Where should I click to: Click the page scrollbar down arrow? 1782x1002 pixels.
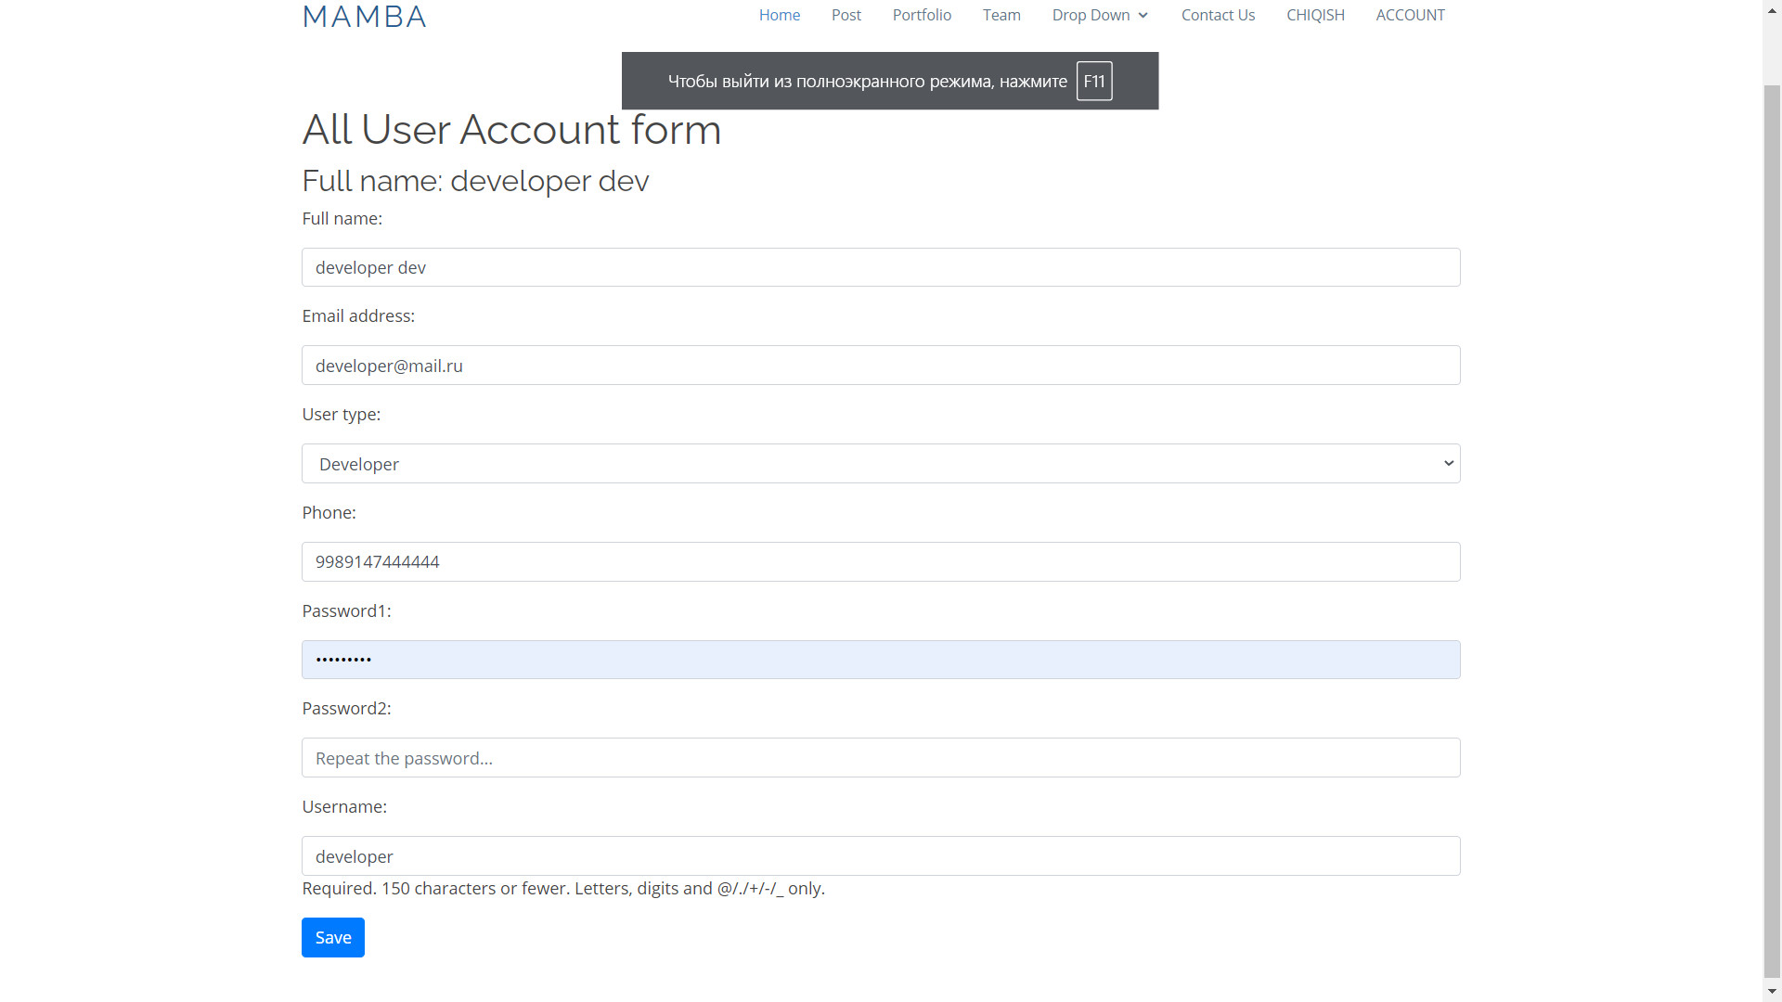pos(1773,992)
